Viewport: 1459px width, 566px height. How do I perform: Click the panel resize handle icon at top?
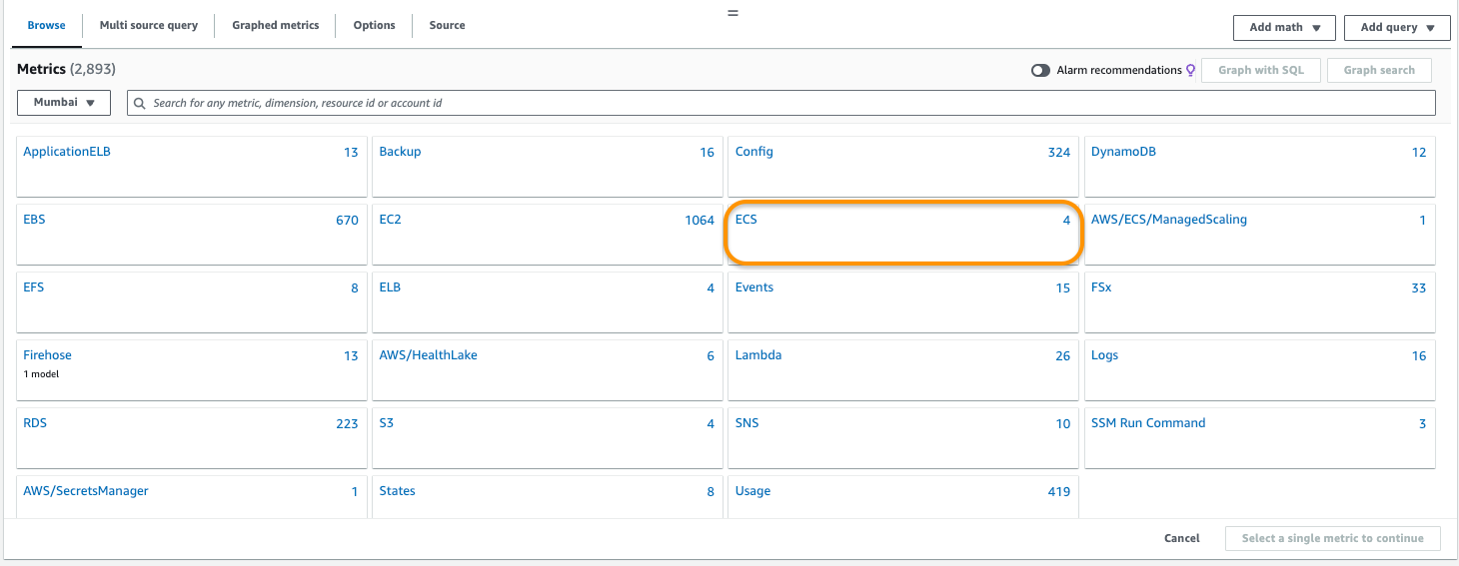tap(732, 13)
